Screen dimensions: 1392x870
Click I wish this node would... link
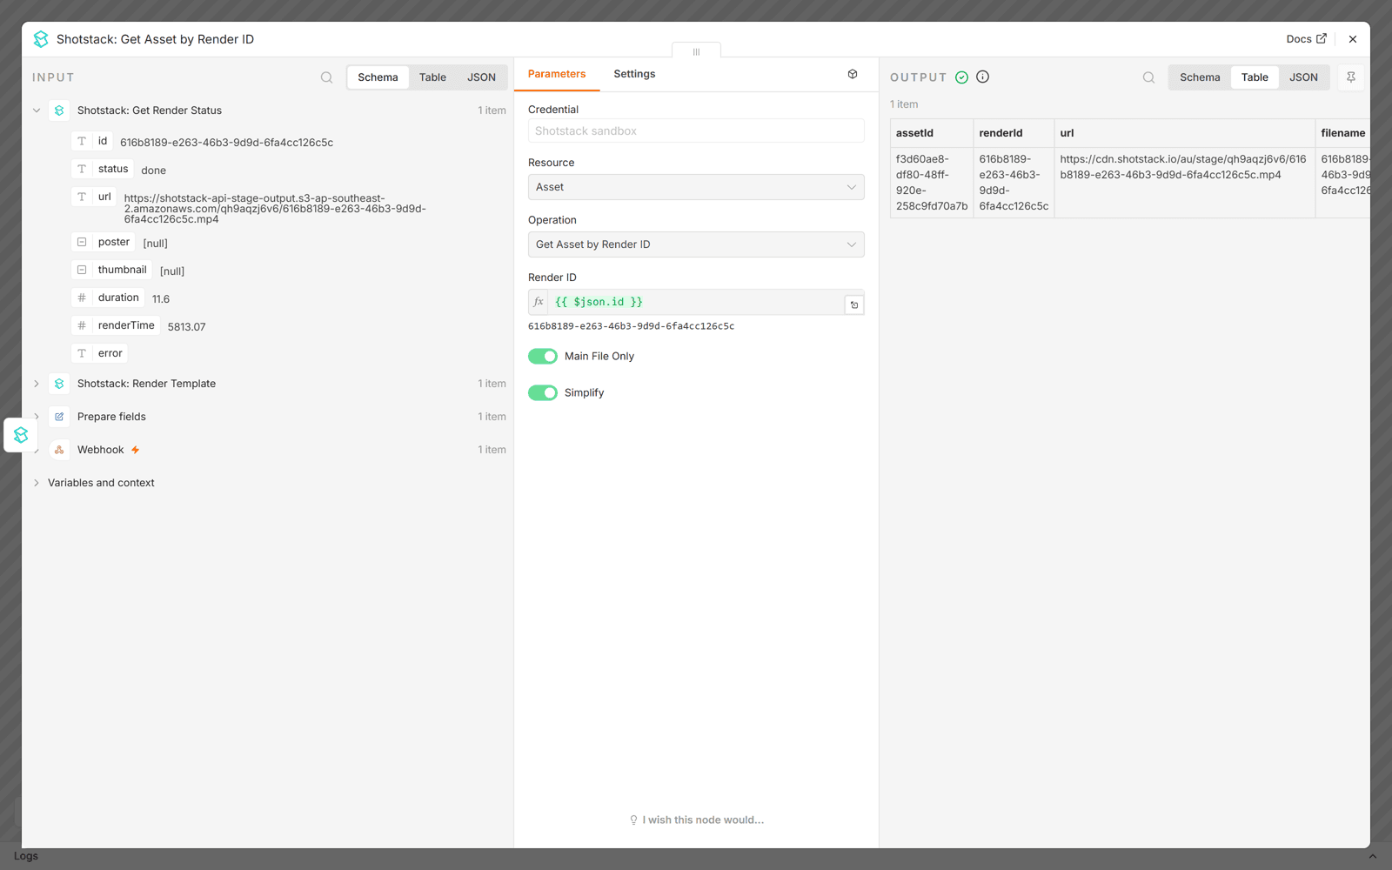pos(696,820)
